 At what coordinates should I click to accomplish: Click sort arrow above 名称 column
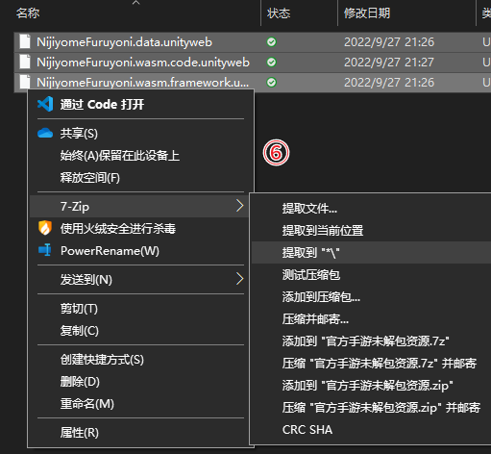tap(136, 3)
